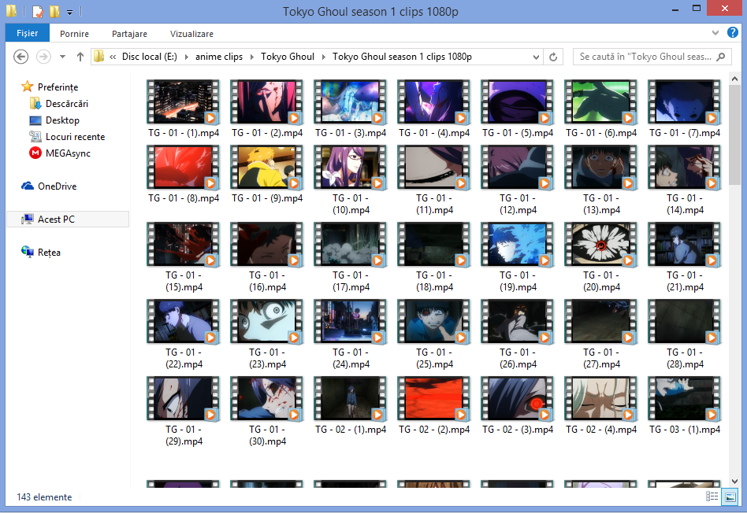Open the Pornire ribbon tab
The width and height of the screenshot is (747, 513).
point(74,34)
